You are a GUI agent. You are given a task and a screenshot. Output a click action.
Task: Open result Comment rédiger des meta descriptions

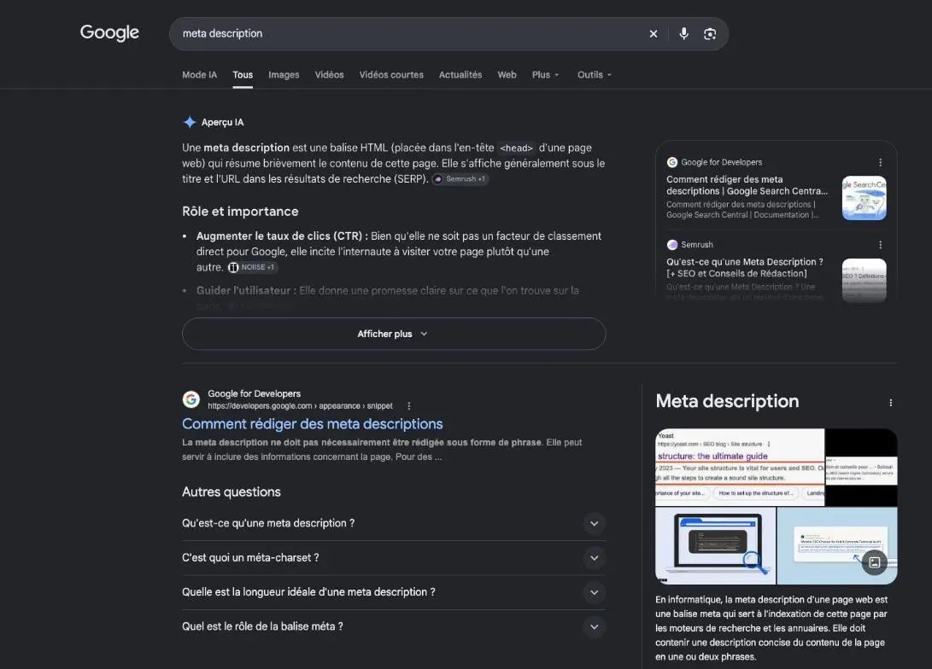pos(312,424)
